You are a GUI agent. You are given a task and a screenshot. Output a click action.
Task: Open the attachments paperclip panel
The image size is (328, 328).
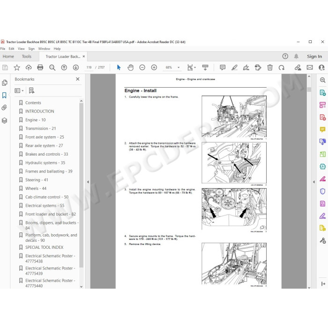(4, 107)
